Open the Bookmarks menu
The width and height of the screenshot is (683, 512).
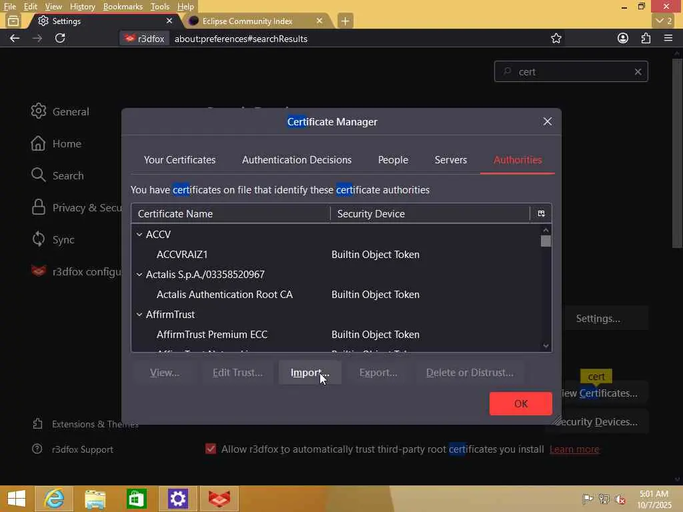coord(123,7)
